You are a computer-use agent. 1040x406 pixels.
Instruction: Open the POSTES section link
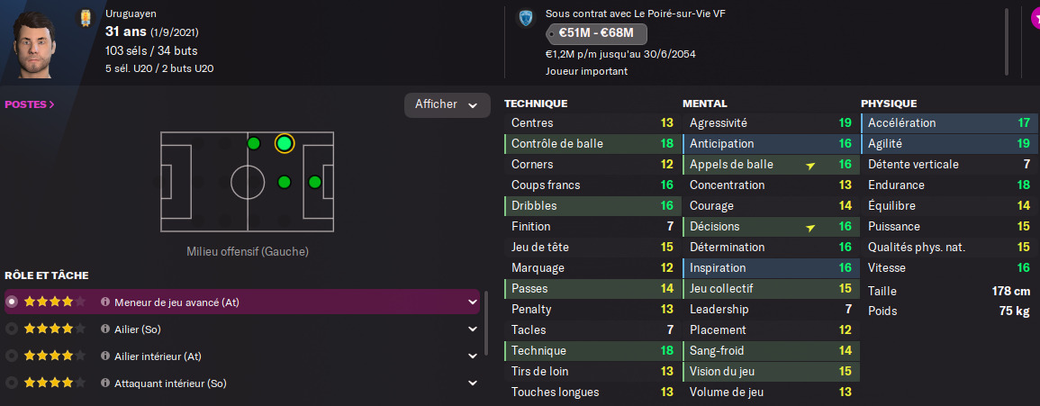30,104
